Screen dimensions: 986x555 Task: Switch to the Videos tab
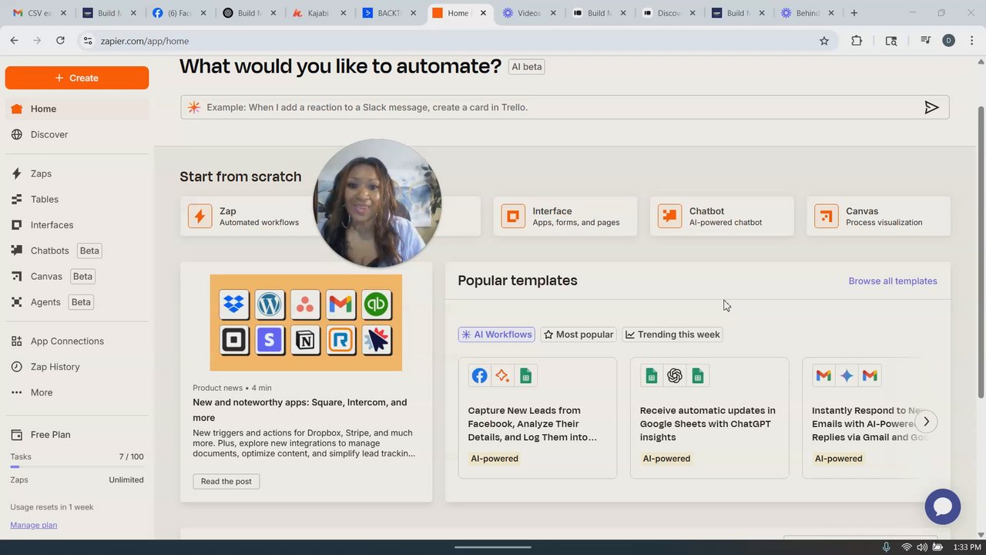[x=528, y=13]
